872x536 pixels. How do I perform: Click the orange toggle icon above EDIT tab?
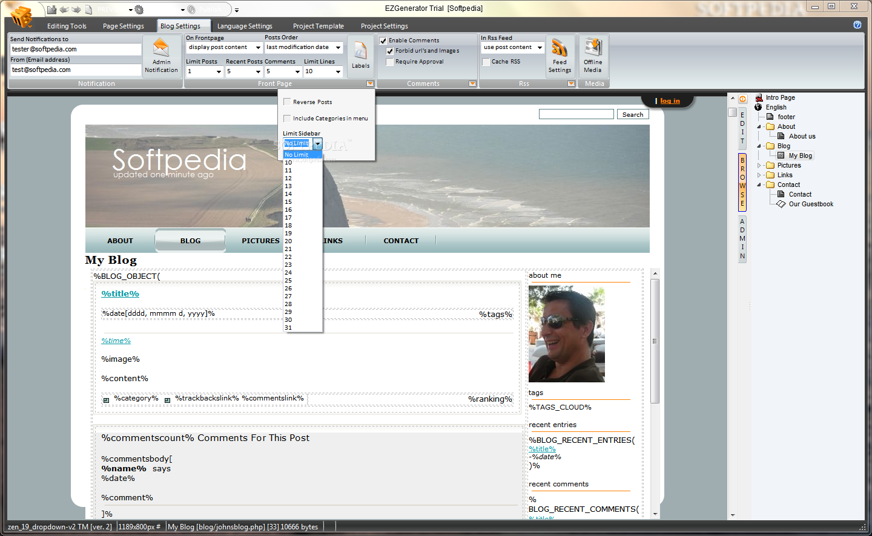coord(742,99)
